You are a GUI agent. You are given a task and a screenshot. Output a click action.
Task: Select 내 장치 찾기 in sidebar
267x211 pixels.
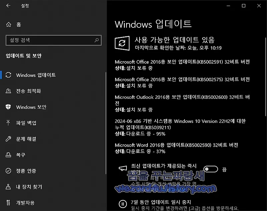(53, 187)
